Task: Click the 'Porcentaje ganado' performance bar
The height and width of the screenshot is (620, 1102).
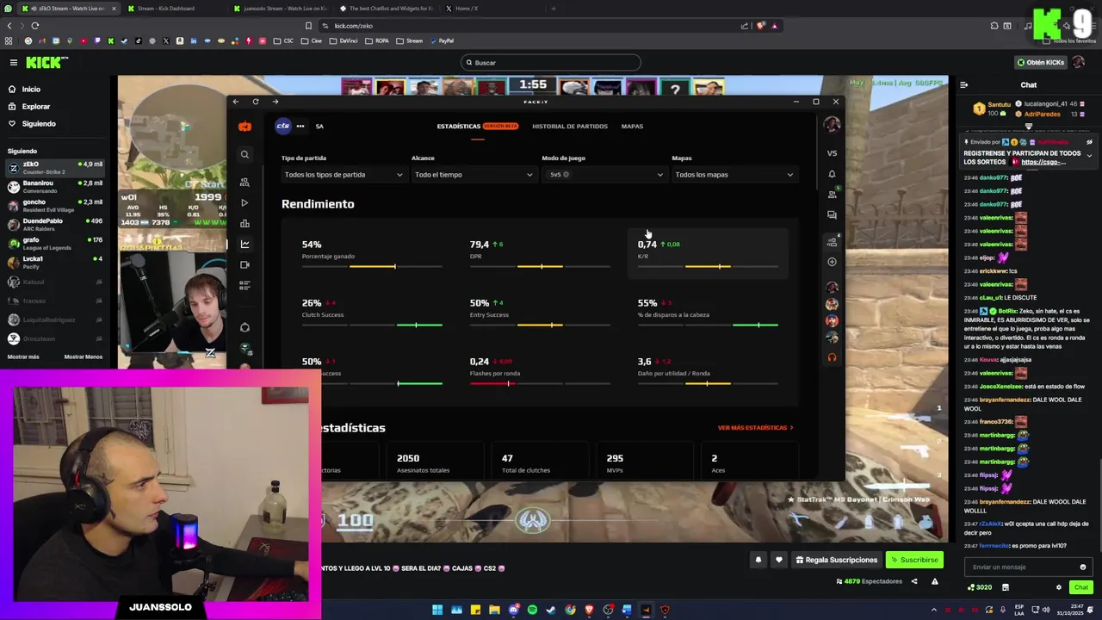Action: point(372,267)
